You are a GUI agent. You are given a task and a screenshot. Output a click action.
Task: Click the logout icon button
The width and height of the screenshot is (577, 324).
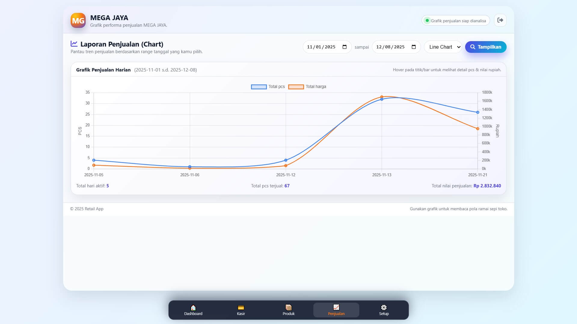click(x=500, y=20)
